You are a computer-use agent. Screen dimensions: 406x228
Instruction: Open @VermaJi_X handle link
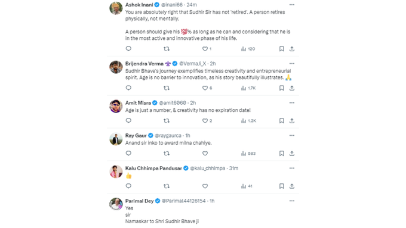pyautogui.click(x=193, y=64)
